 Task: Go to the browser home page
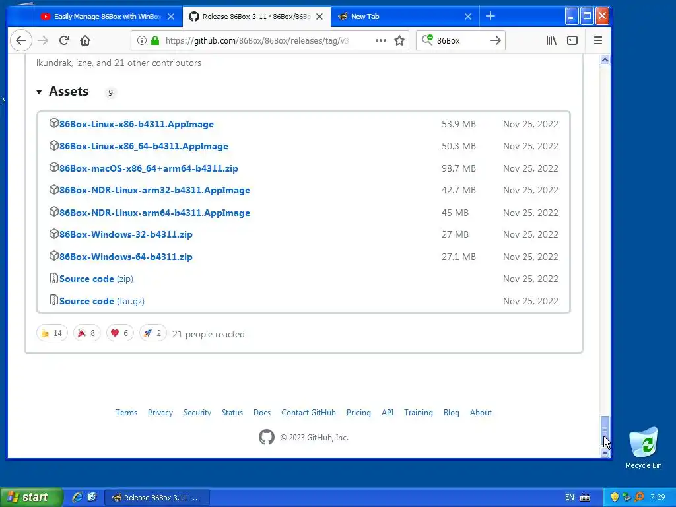(x=85, y=40)
